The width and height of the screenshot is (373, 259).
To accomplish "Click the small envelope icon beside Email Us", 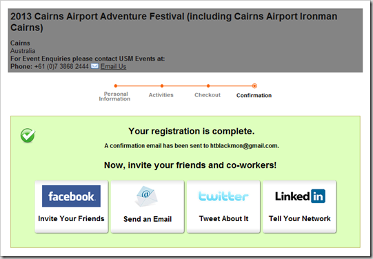I will tap(94, 66).
